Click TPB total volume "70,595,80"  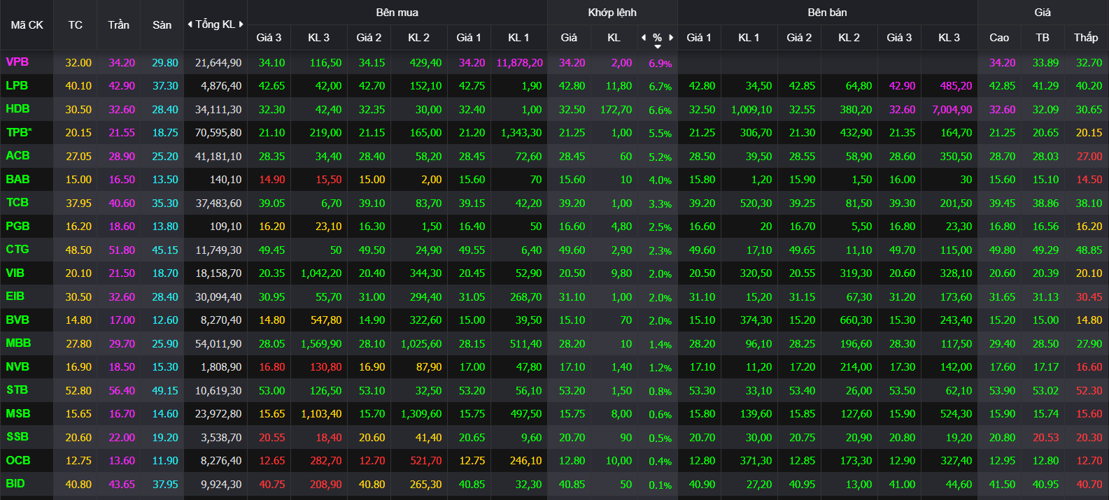(218, 133)
